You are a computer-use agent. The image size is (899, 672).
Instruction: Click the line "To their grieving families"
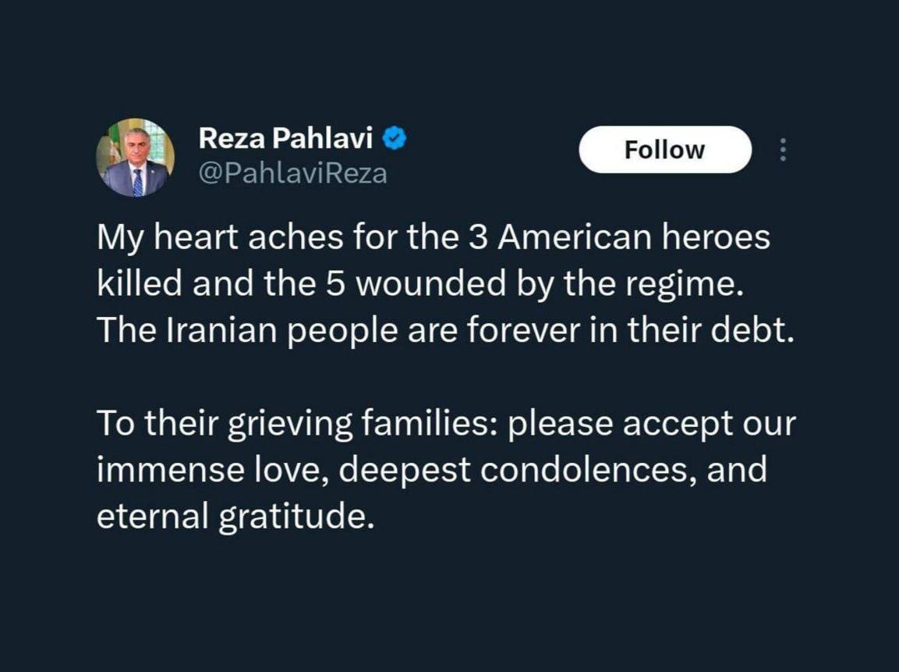tap(446, 424)
